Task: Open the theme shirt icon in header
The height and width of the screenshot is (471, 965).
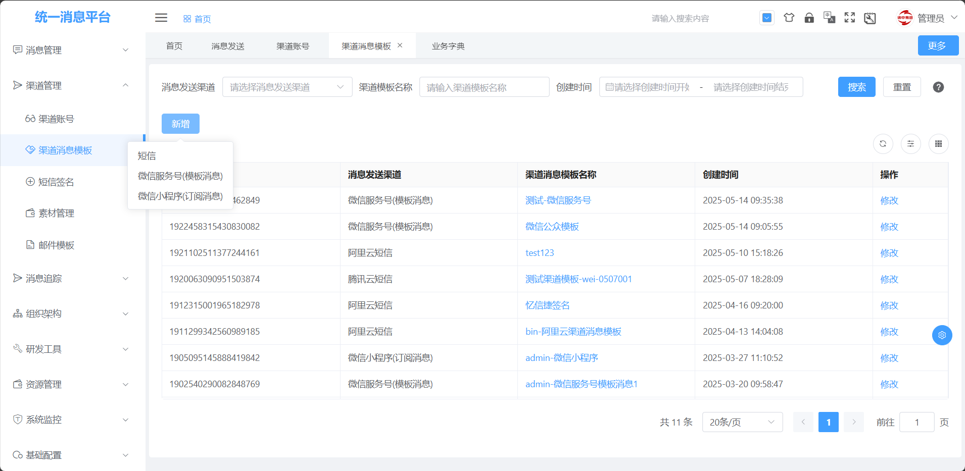Action: point(789,18)
